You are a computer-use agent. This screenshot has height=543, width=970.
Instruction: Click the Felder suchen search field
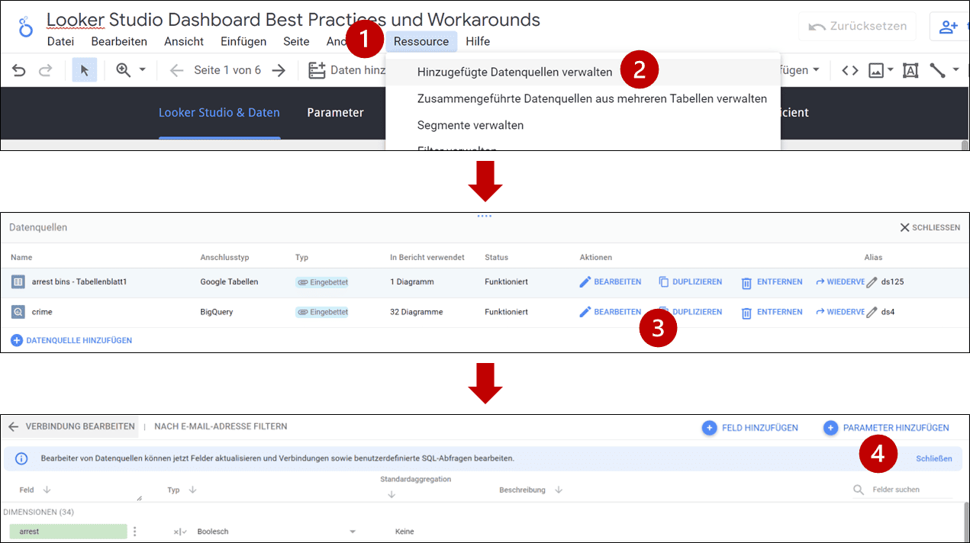tap(903, 490)
